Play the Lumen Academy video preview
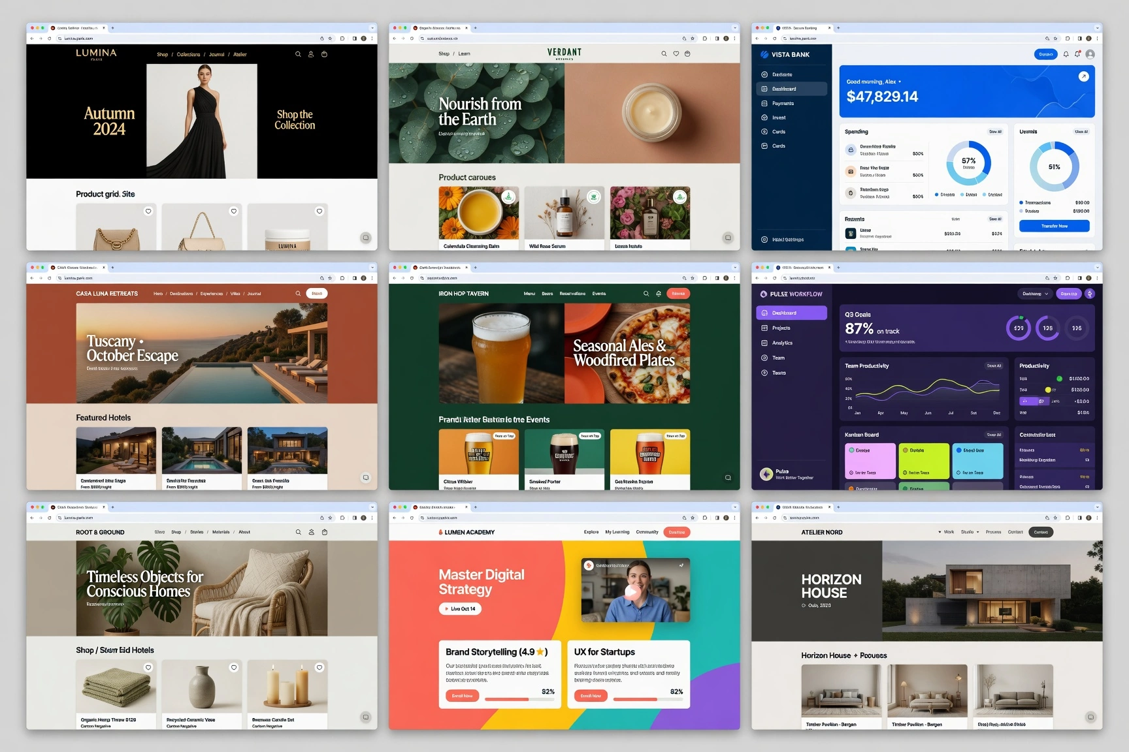The width and height of the screenshot is (1129, 752). click(631, 592)
